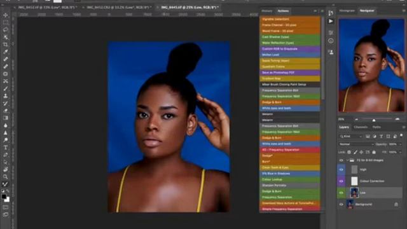Select the Zoom tool
This screenshot has width=407, height=229.
coord(6,177)
